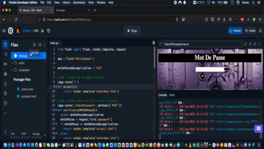Screen dimensions: 264x149
Task: Expand the templates folder
Action: coord(12,70)
